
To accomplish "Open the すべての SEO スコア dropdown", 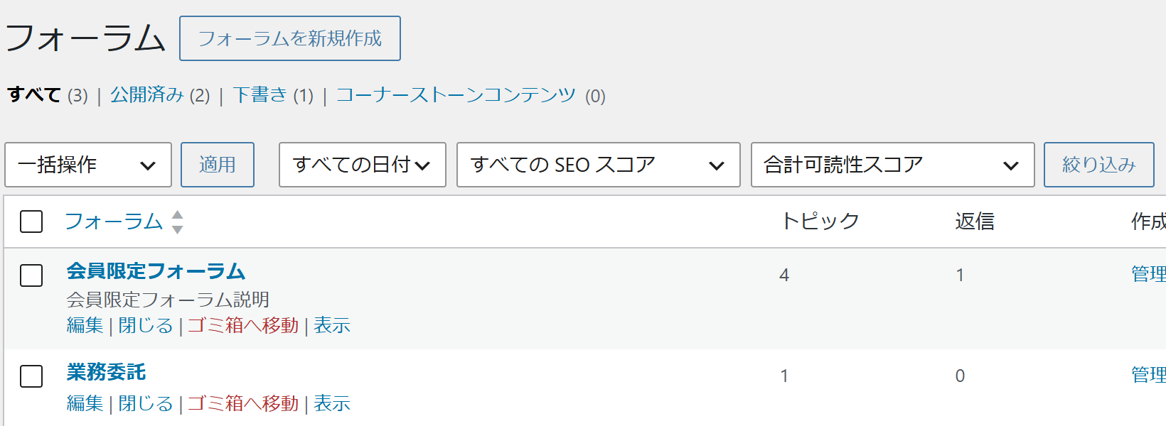I will tap(599, 165).
